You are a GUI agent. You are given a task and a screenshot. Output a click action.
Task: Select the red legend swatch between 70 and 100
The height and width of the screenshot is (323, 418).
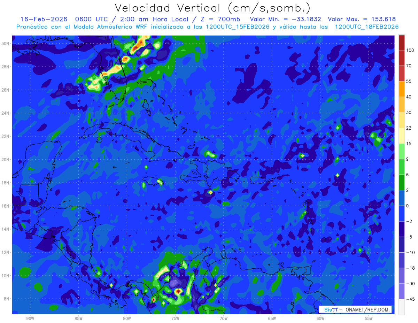point(402,58)
